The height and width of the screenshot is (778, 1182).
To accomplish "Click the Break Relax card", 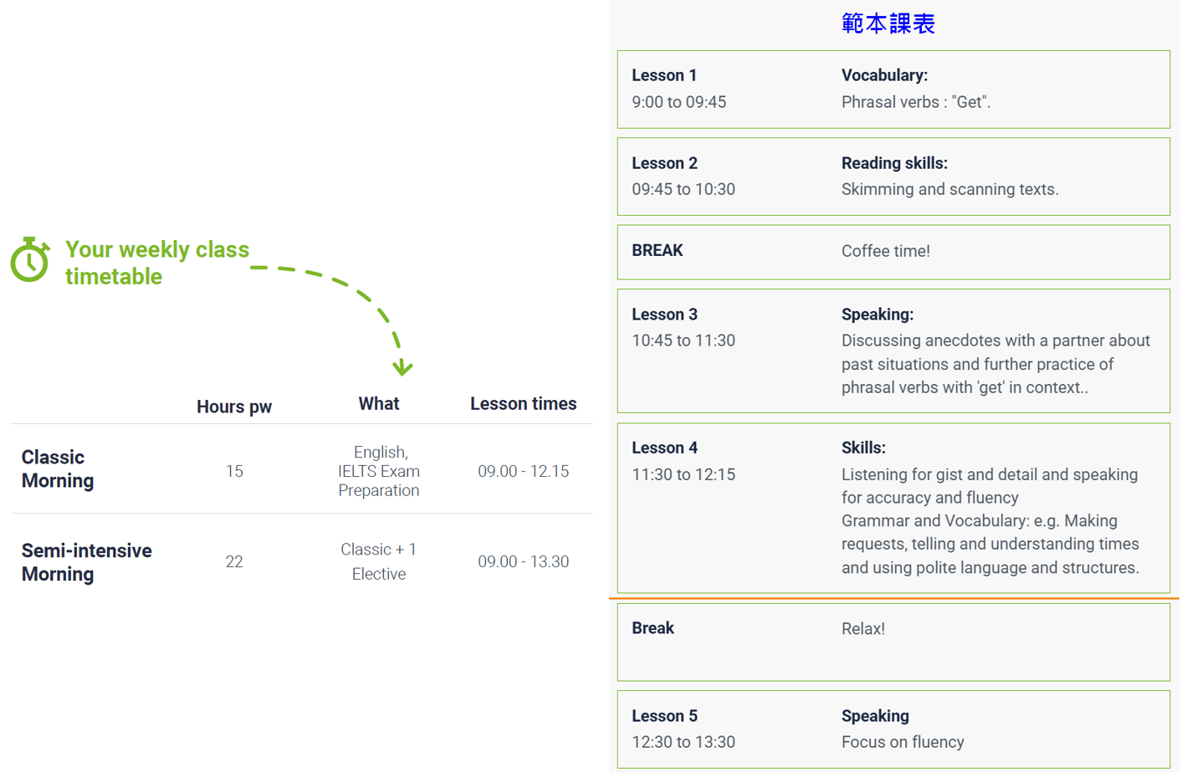I will 893,642.
